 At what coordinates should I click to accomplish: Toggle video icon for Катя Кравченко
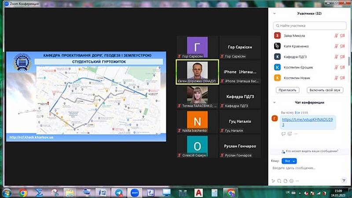(x=342, y=46)
